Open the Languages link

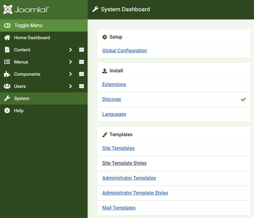point(114,114)
